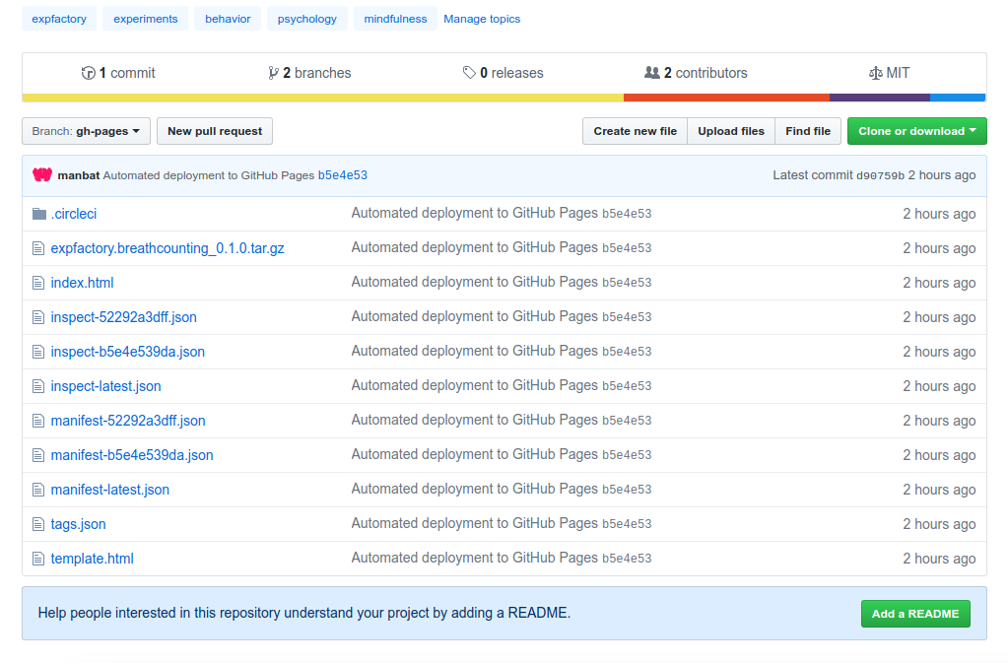Viewport: 1008px width, 663px height.
Task: Click the contributors people icon
Action: [652, 73]
